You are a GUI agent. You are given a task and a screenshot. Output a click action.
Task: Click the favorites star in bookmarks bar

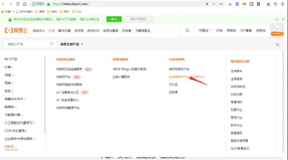(3, 12)
